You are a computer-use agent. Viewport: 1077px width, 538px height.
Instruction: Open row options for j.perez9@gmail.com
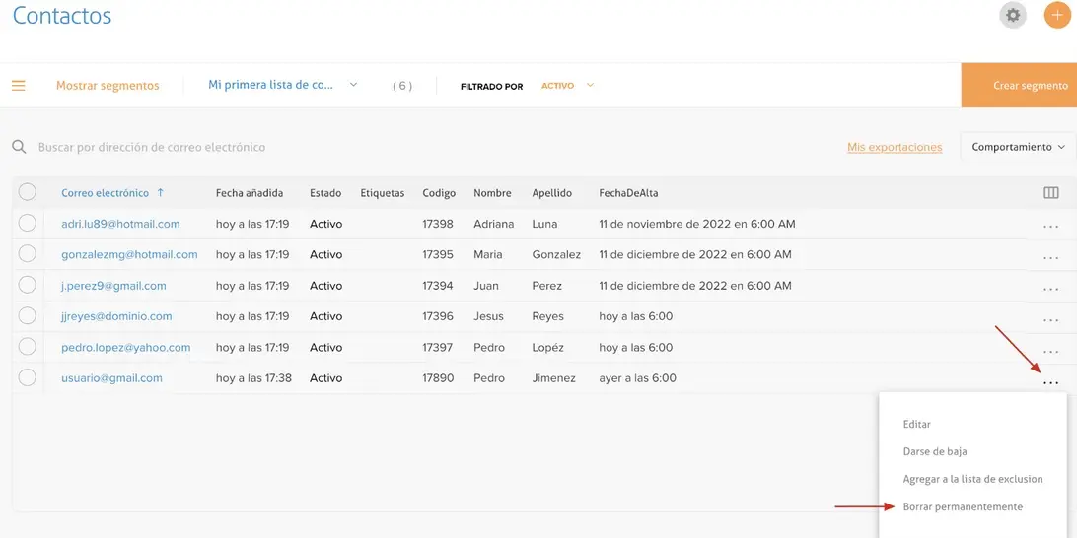pos(1051,288)
